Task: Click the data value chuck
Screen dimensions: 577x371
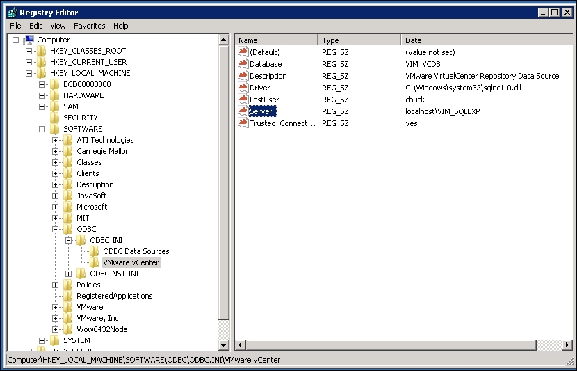Action: [415, 100]
